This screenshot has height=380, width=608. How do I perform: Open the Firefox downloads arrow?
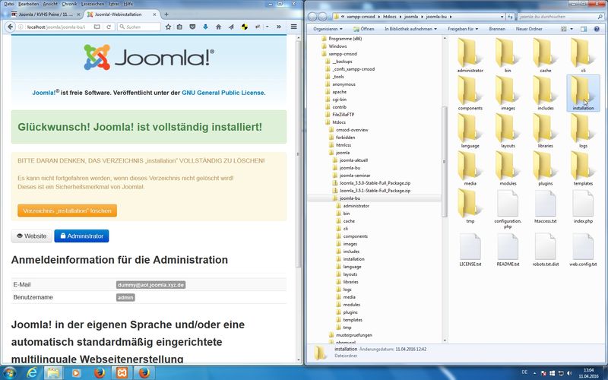tap(205, 27)
